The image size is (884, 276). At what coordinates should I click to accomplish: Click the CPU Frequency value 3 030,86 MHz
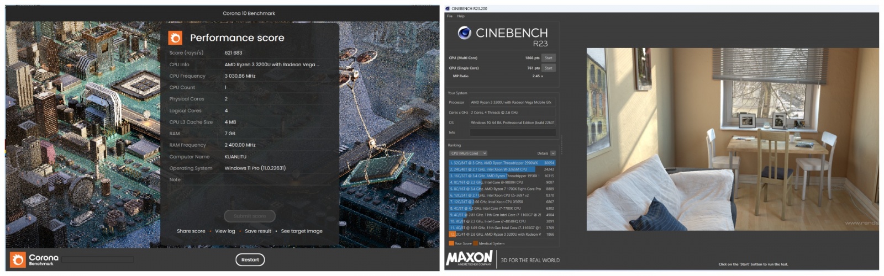[240, 76]
